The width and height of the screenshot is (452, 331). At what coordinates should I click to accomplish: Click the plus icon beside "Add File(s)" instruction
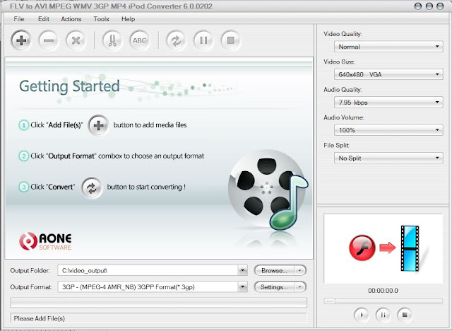(98, 125)
